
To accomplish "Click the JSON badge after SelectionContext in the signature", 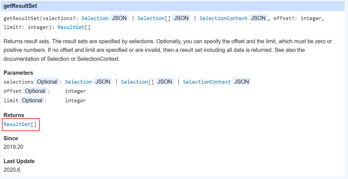I will (258, 18).
